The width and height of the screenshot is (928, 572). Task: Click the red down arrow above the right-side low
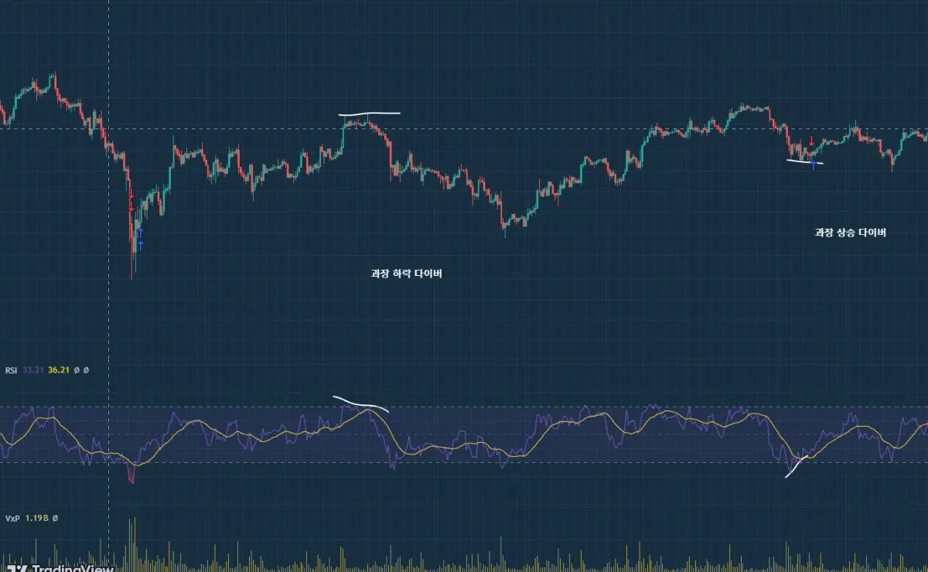[x=810, y=141]
